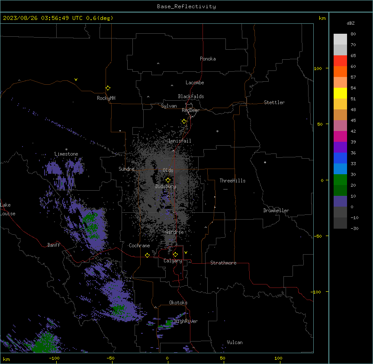This screenshot has width=373, height=364.
Task: Click the Didsbury town label
Action: pos(166,186)
